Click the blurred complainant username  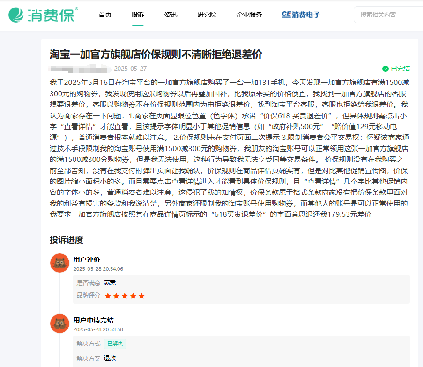click(80, 69)
